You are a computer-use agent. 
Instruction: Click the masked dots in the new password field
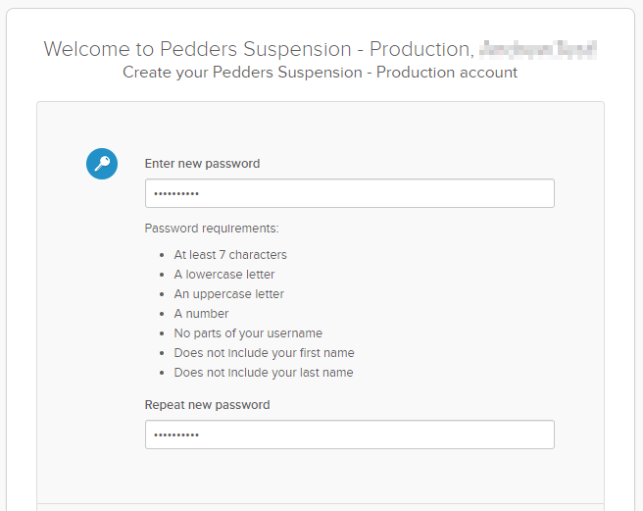click(x=176, y=194)
